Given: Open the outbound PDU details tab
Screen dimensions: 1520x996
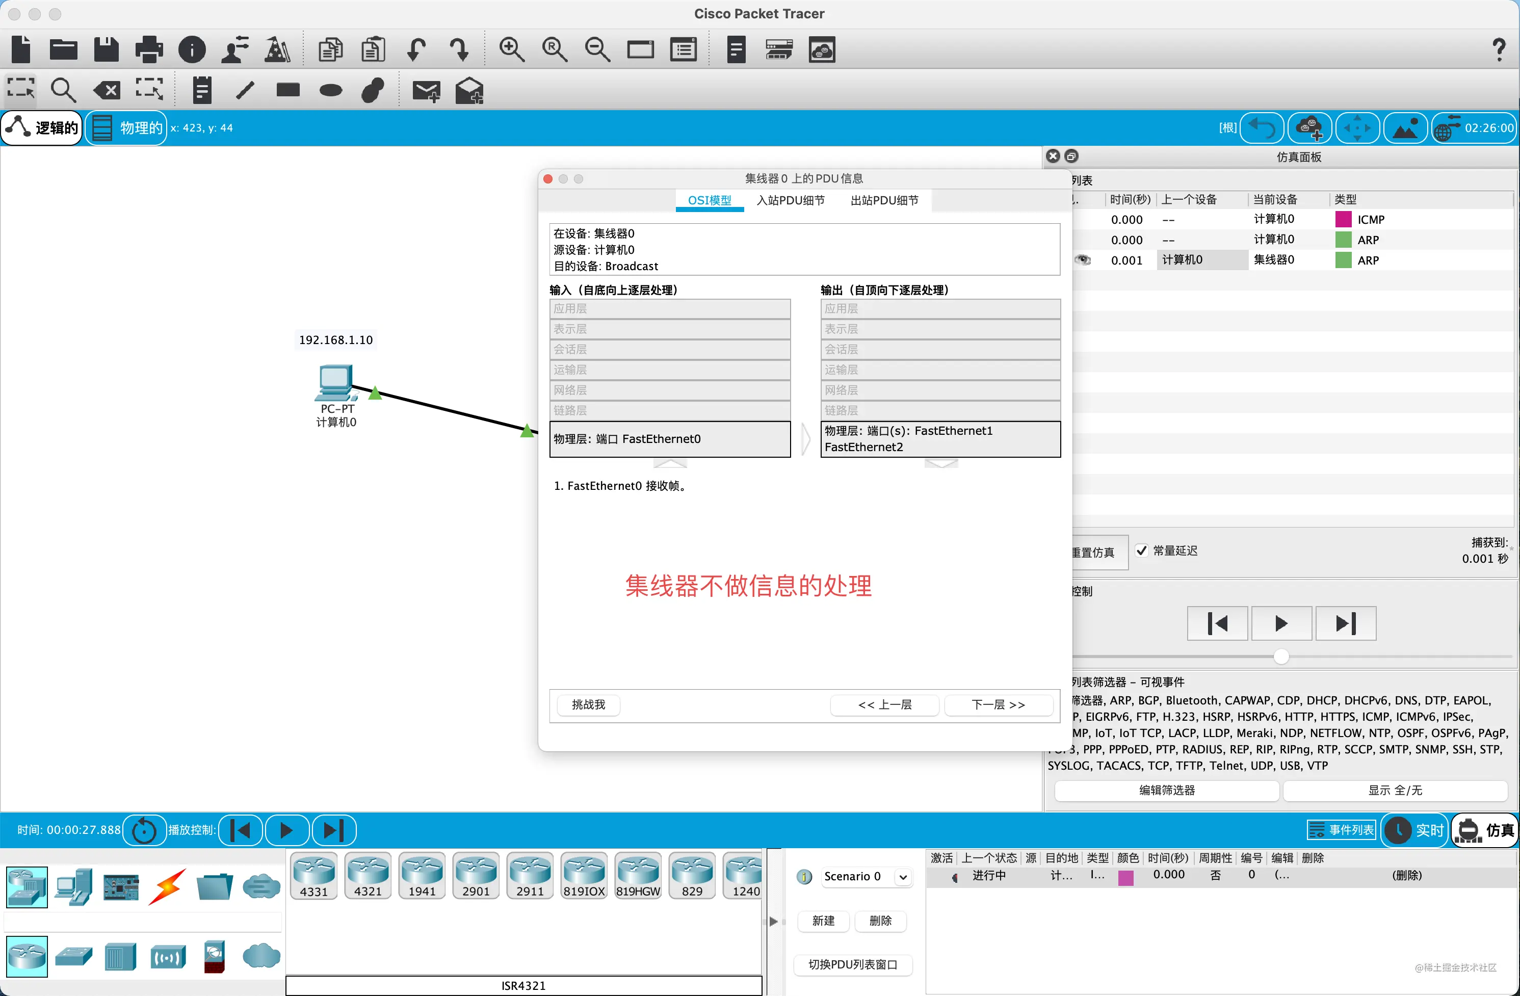Looking at the screenshot, I should [884, 200].
